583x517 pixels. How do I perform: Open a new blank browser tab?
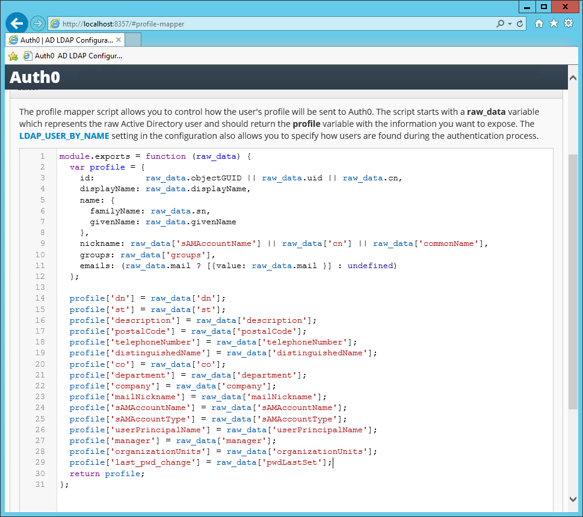133,40
